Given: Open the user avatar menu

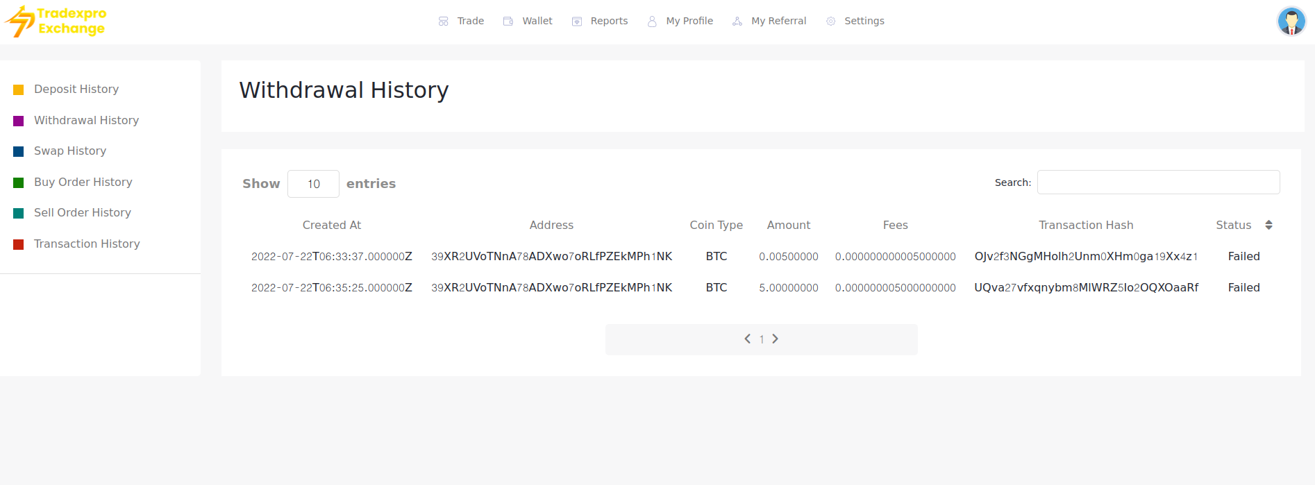Looking at the screenshot, I should [x=1291, y=21].
